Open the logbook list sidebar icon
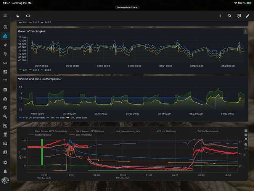254x191 pixels. 5,81
